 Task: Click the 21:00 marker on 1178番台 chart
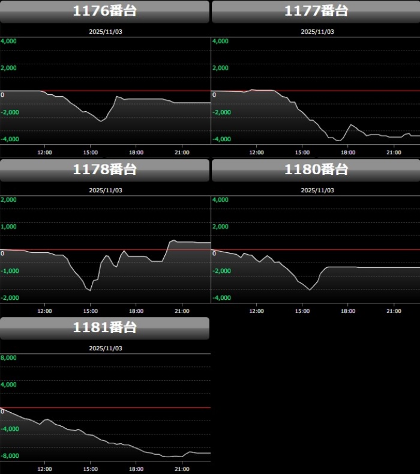coord(182,311)
